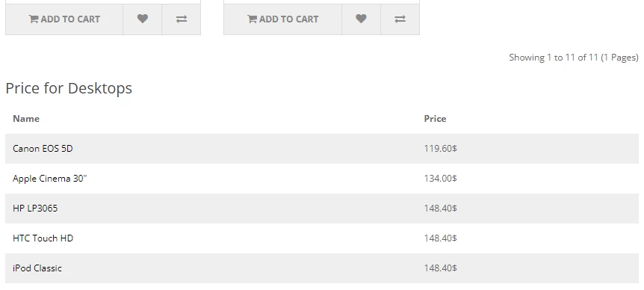Image resolution: width=644 pixels, height=290 pixels.
Task: Click HP LP3065 in the price table
Action: pos(35,209)
